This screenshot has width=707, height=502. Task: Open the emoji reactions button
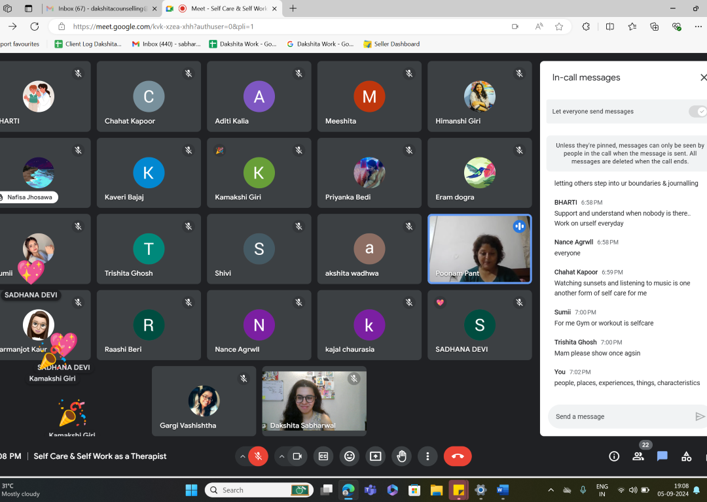349,456
